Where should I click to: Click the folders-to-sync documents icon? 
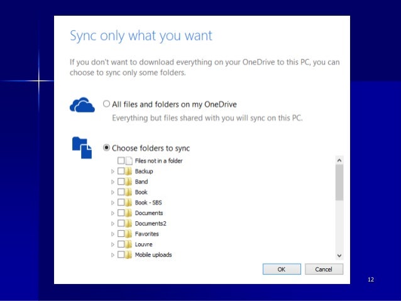pyautogui.click(x=82, y=148)
